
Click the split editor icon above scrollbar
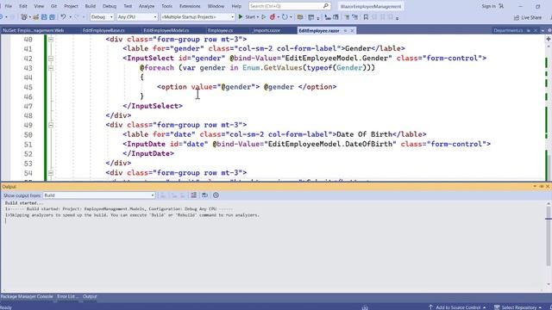click(x=549, y=39)
